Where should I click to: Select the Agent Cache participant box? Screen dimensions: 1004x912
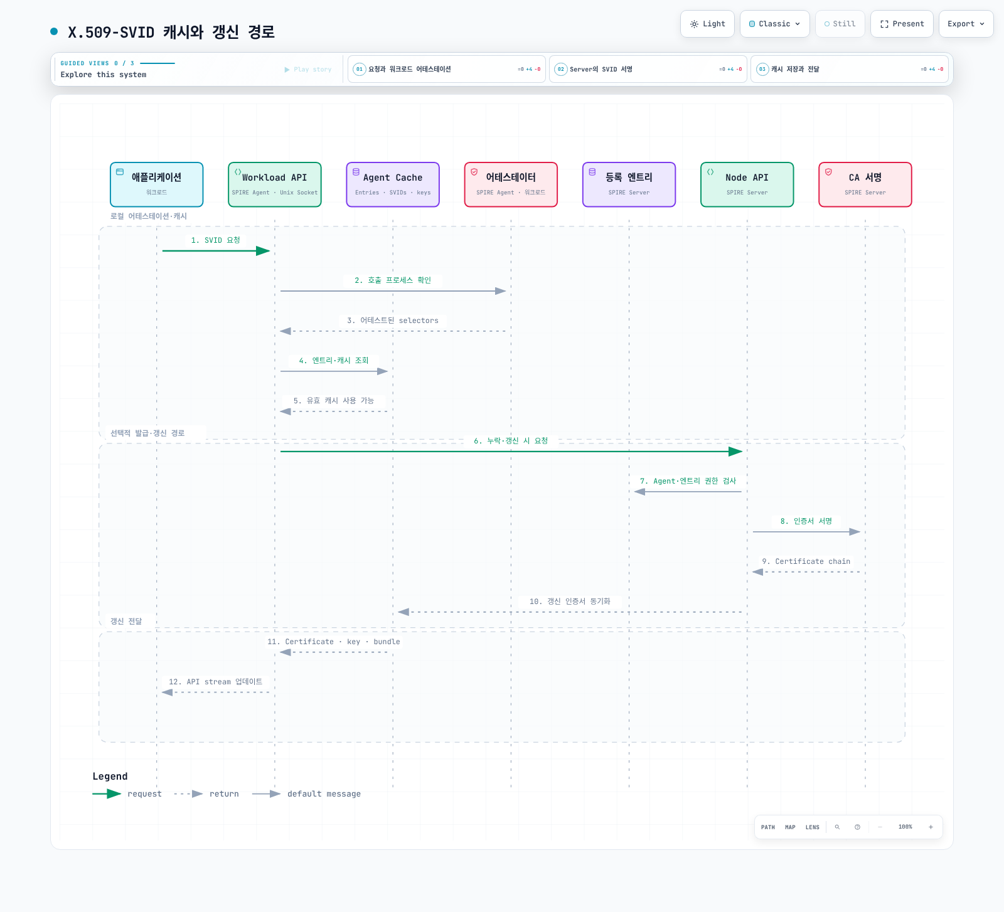[x=393, y=184]
